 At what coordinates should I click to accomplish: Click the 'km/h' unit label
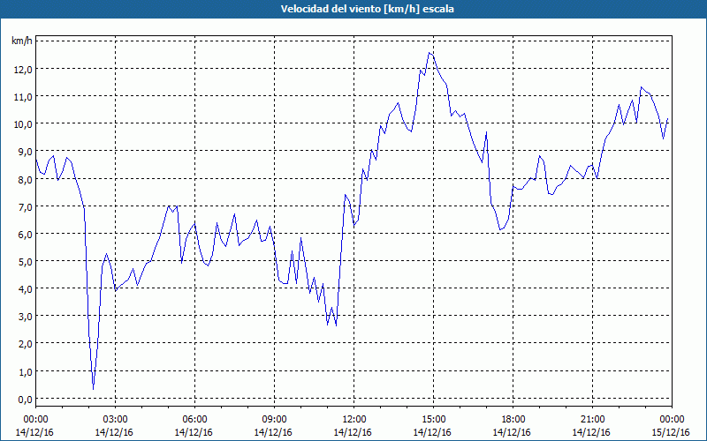[x=21, y=41]
